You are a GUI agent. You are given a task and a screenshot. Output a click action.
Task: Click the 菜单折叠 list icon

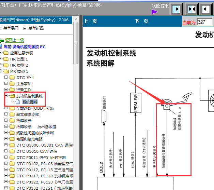tap(25, 28)
